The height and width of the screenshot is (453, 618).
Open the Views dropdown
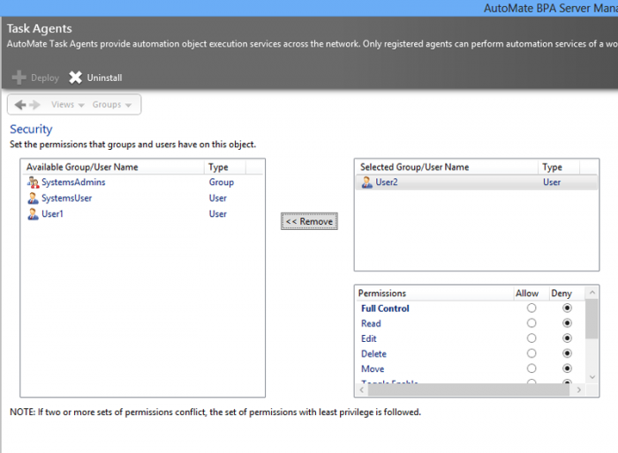[67, 105]
